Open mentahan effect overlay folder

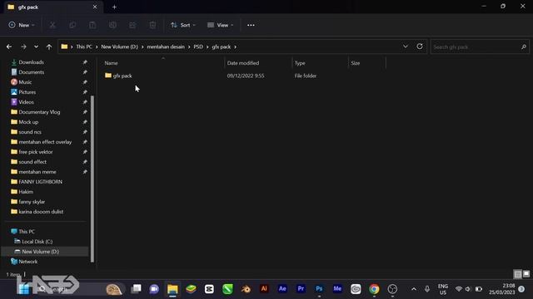[45, 142]
